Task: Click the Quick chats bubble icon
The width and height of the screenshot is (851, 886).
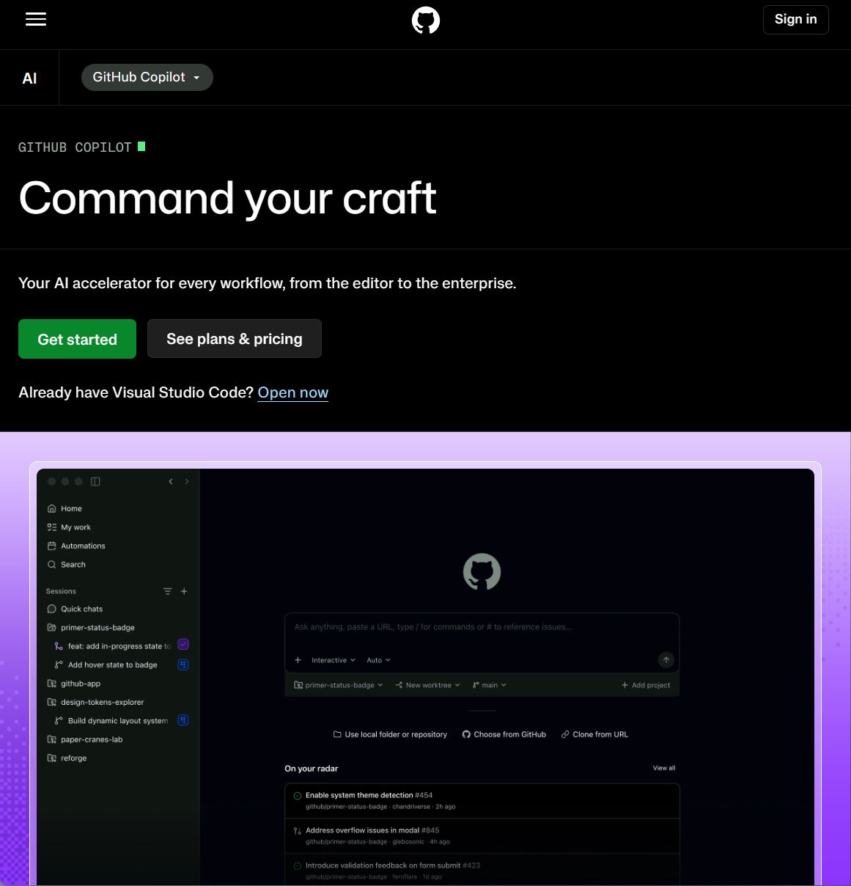Action: pos(51,609)
